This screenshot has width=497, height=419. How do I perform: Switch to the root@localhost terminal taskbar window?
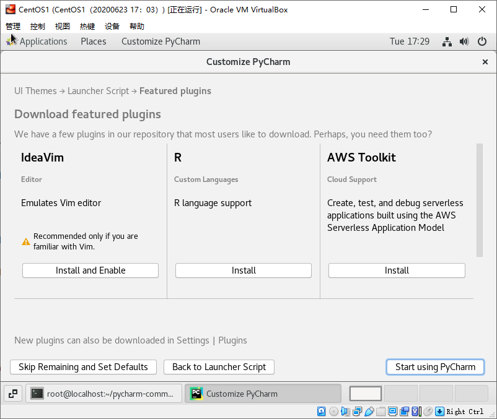pyautogui.click(x=104, y=394)
